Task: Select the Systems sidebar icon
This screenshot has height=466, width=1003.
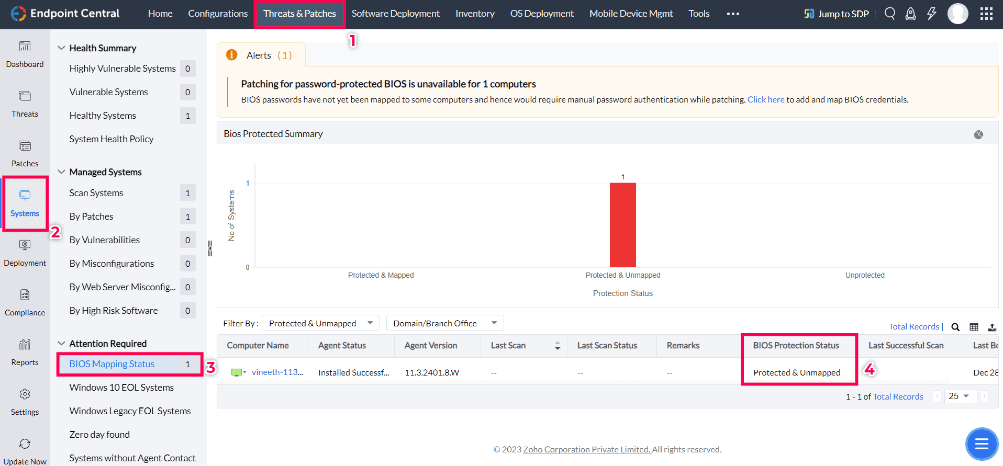Action: [x=25, y=196]
